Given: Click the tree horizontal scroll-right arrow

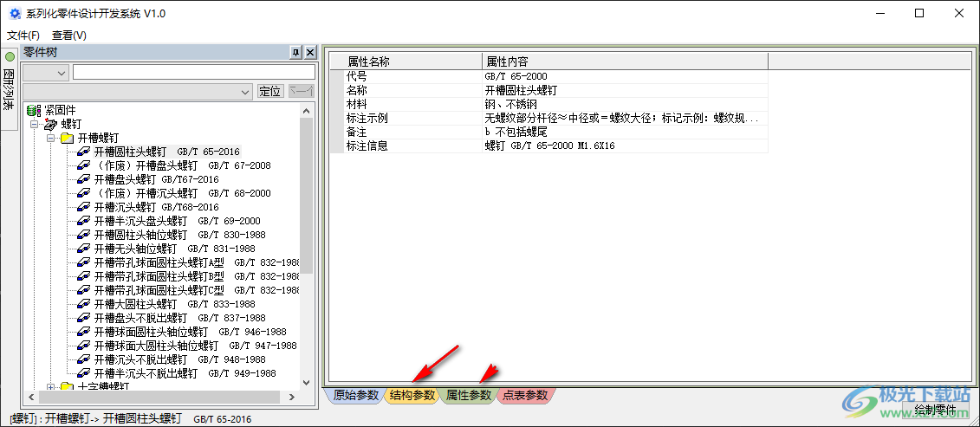Looking at the screenshot, I should pyautogui.click(x=292, y=397).
